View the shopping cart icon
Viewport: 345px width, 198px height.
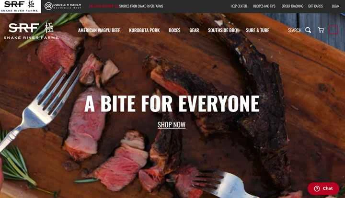tap(321, 30)
